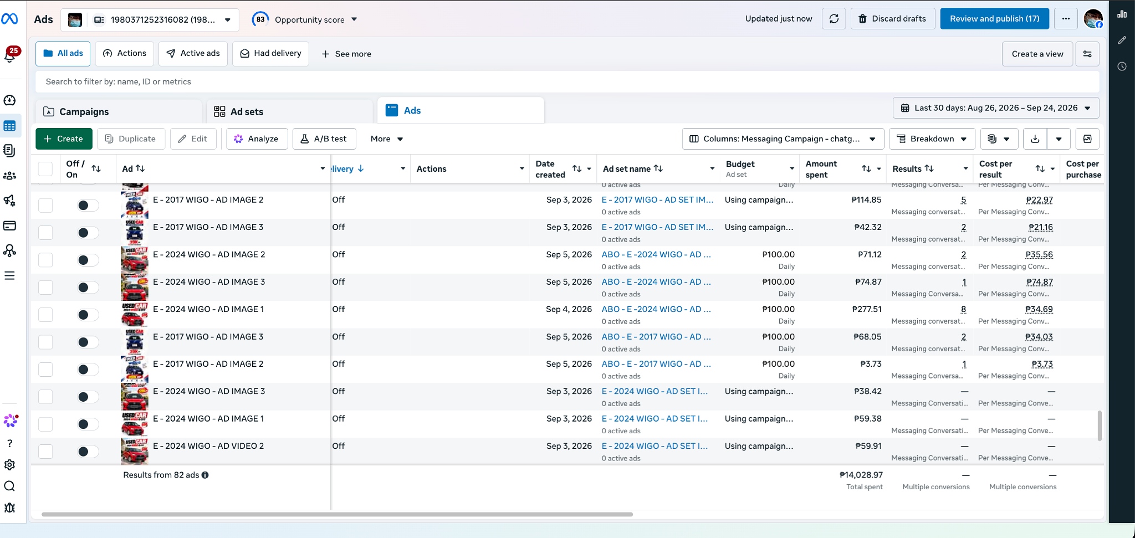Open the Columns: Messaging Campaign dropdown
Image resolution: width=1135 pixels, height=538 pixels.
coord(782,139)
